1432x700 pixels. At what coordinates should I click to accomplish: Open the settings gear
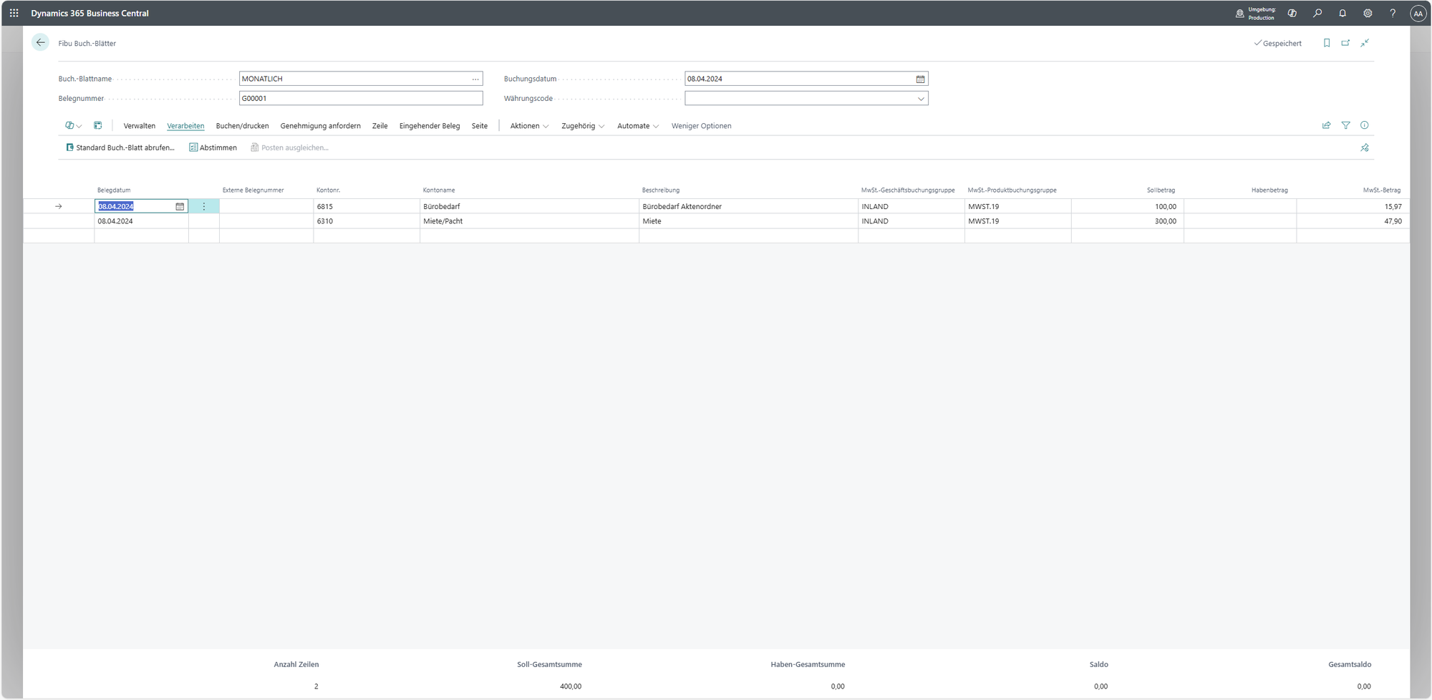point(1368,13)
